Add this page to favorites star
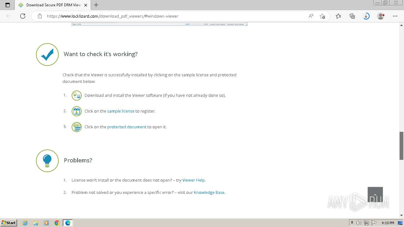Viewport: 404px width, 227px height. point(322,16)
